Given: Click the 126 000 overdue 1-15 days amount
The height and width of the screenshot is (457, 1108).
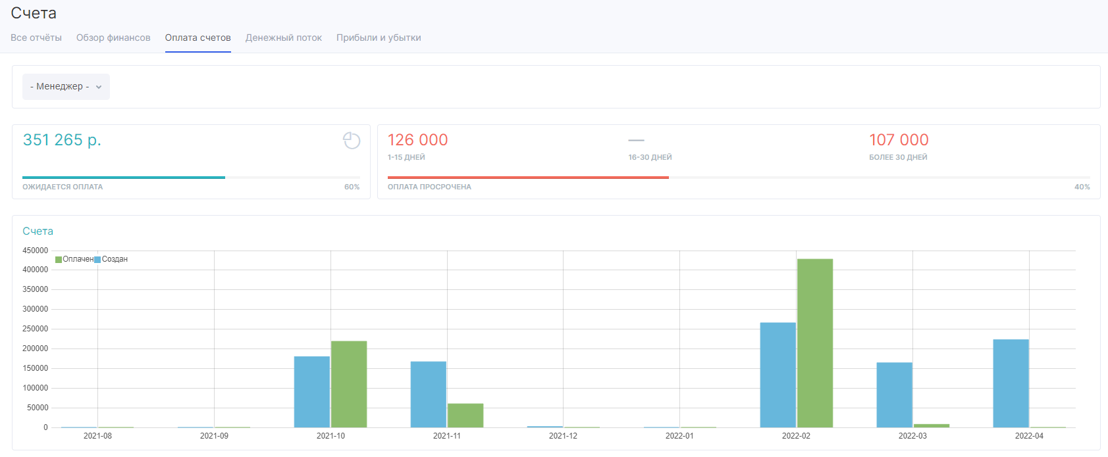Looking at the screenshot, I should tap(417, 140).
